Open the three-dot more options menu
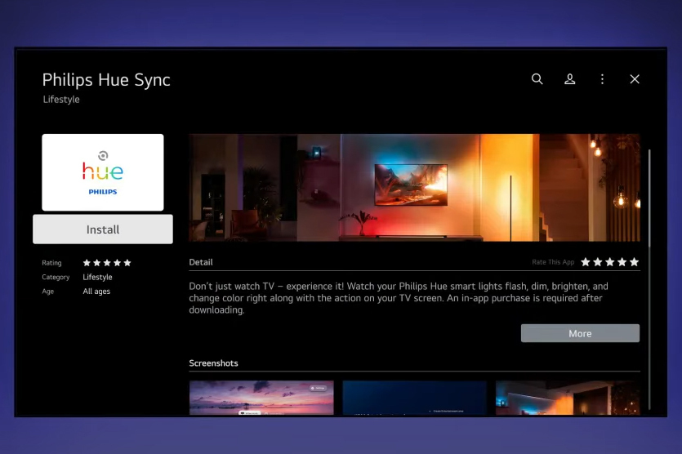Image resolution: width=682 pixels, height=454 pixels. (x=603, y=79)
